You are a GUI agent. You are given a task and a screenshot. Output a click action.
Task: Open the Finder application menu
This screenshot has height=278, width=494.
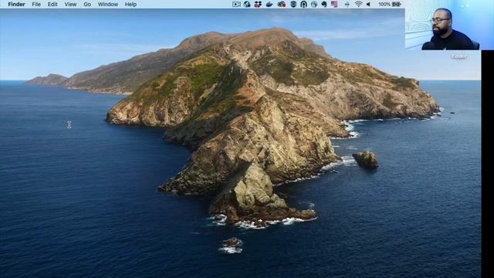coord(16,5)
